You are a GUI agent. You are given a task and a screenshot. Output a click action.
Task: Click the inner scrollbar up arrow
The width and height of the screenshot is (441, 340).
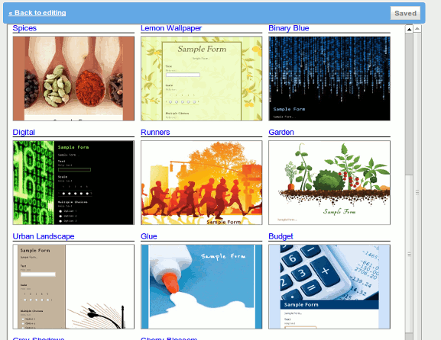click(409, 29)
